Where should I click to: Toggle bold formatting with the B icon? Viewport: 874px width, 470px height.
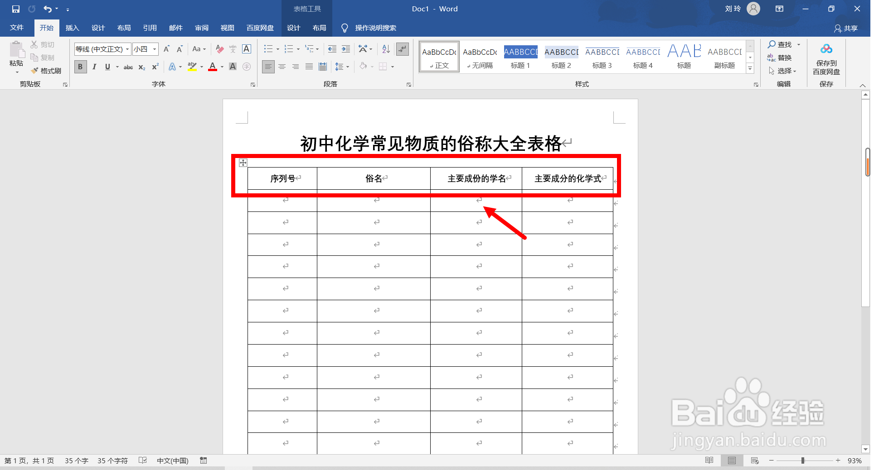80,67
